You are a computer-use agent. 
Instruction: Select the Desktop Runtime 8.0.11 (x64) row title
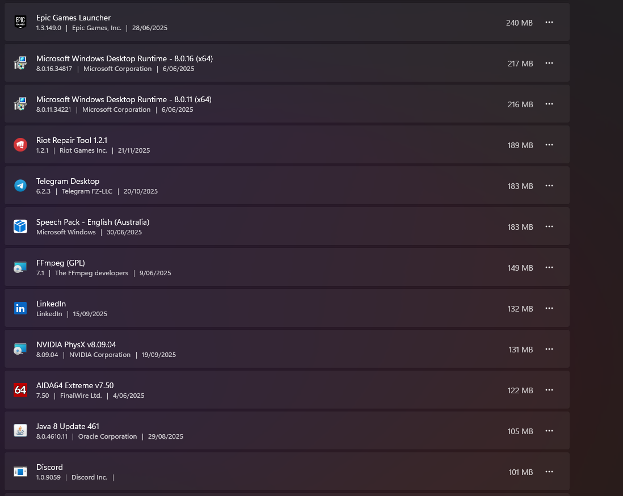(124, 99)
